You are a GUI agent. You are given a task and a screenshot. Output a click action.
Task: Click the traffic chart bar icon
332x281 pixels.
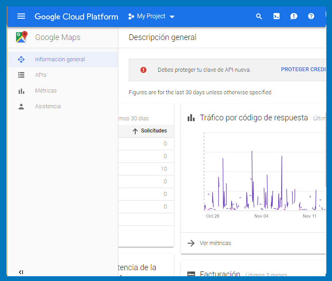(191, 118)
